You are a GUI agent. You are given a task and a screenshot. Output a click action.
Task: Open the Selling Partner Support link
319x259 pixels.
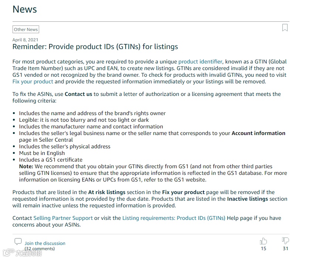(63, 218)
